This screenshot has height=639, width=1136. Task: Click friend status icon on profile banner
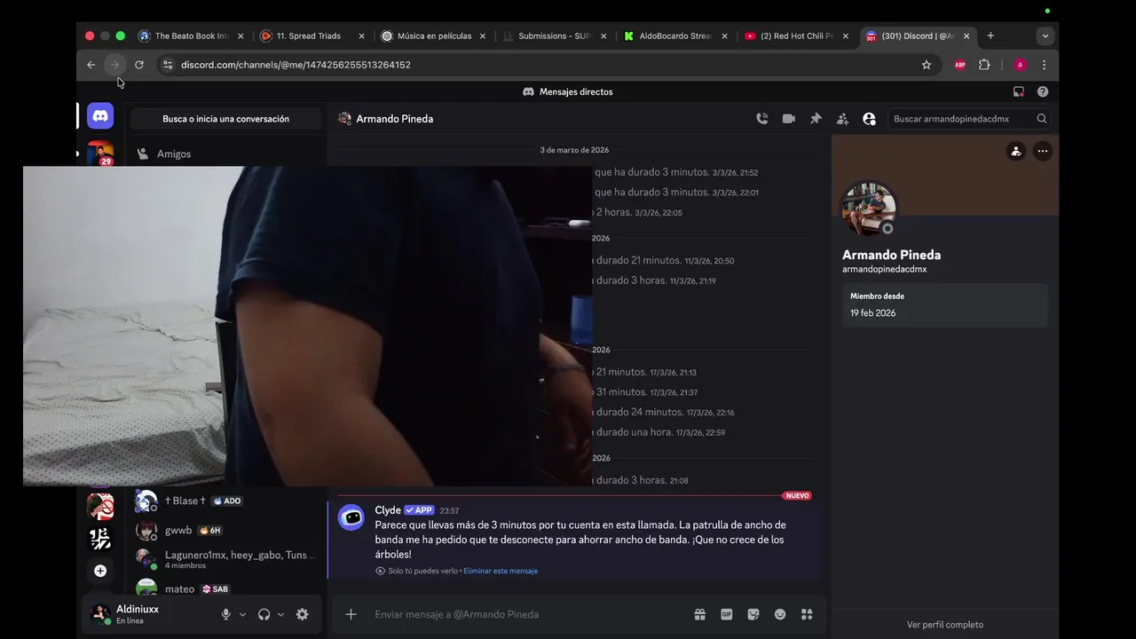[x=1016, y=151]
